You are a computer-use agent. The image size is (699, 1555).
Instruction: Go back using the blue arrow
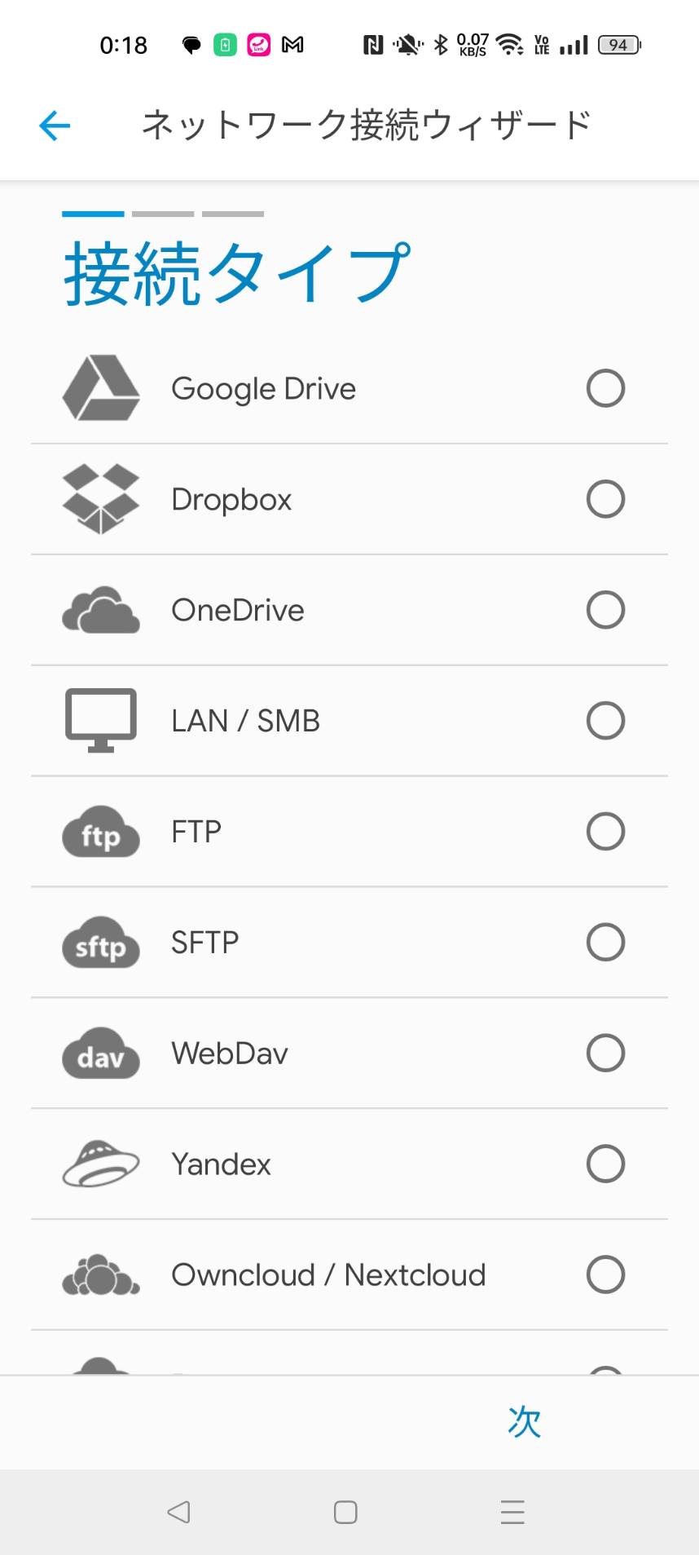[55, 126]
